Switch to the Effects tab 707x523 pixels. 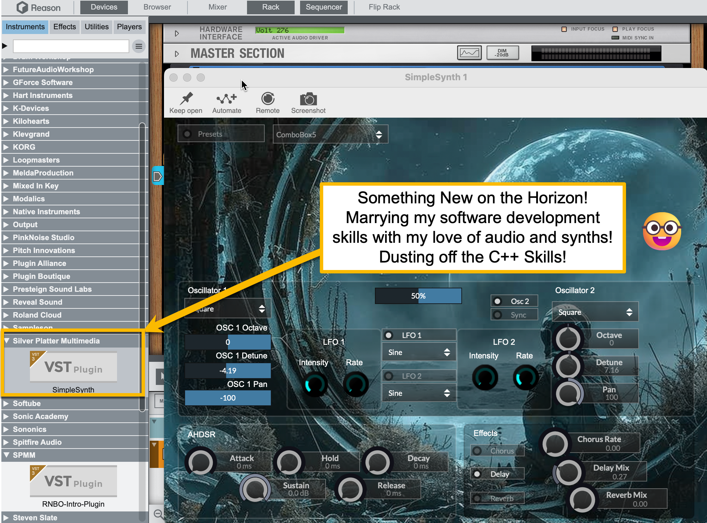65,27
